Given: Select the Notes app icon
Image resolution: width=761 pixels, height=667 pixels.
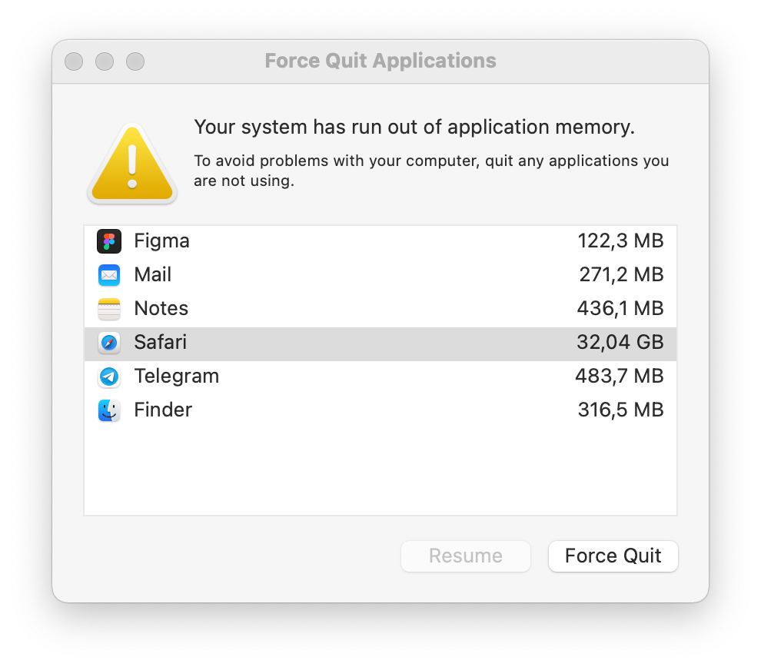Looking at the screenshot, I should [108, 309].
